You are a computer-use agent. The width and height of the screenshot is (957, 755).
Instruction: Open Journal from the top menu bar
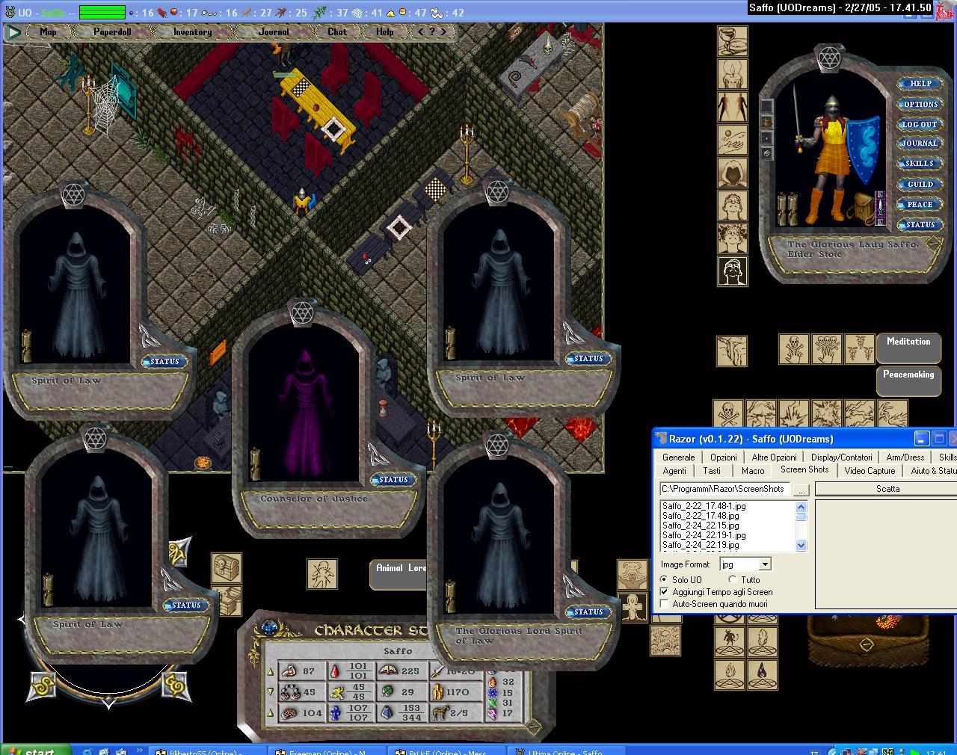click(274, 32)
